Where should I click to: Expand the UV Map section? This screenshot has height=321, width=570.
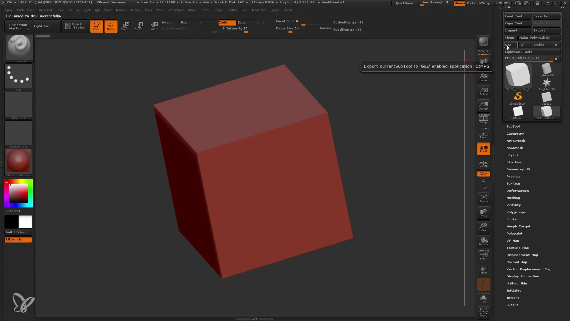513,241
